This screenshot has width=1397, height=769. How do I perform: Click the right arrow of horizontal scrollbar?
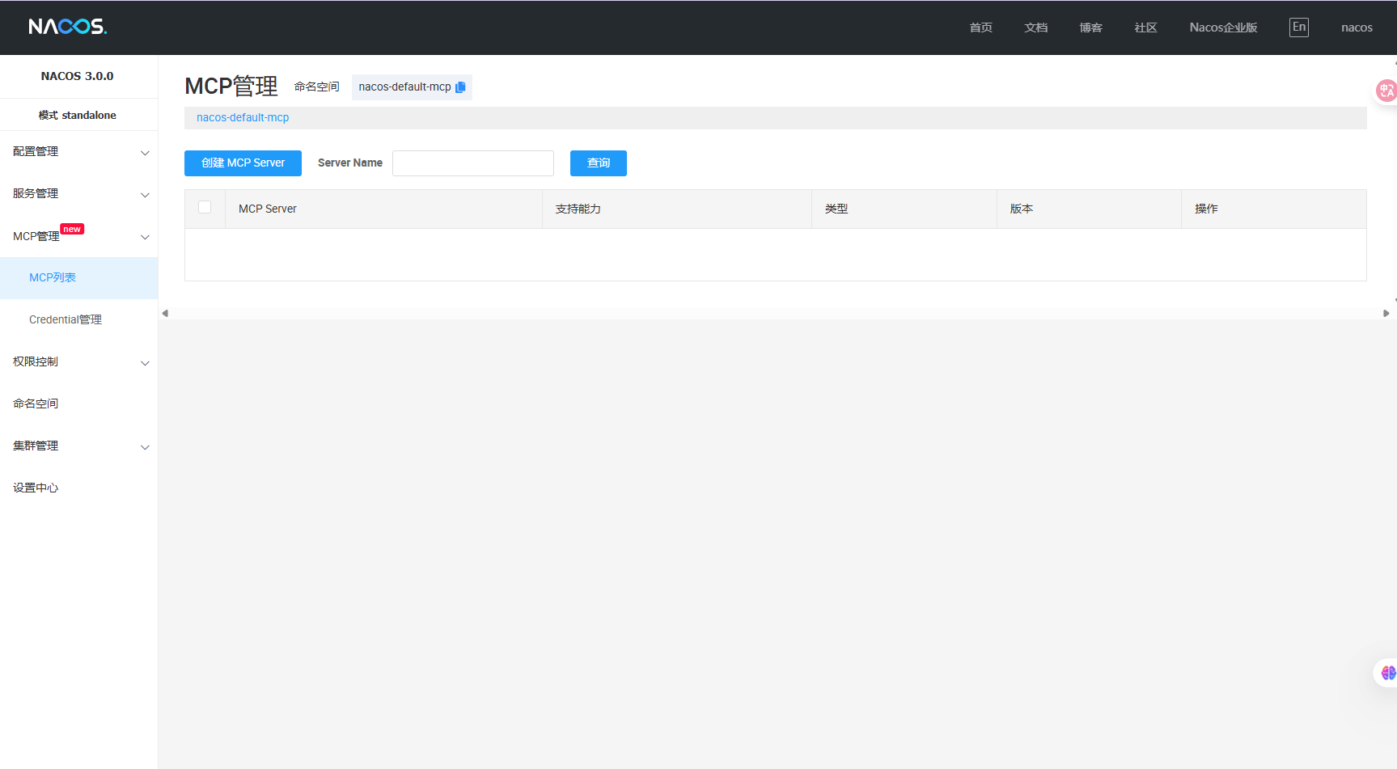pyautogui.click(x=1386, y=314)
